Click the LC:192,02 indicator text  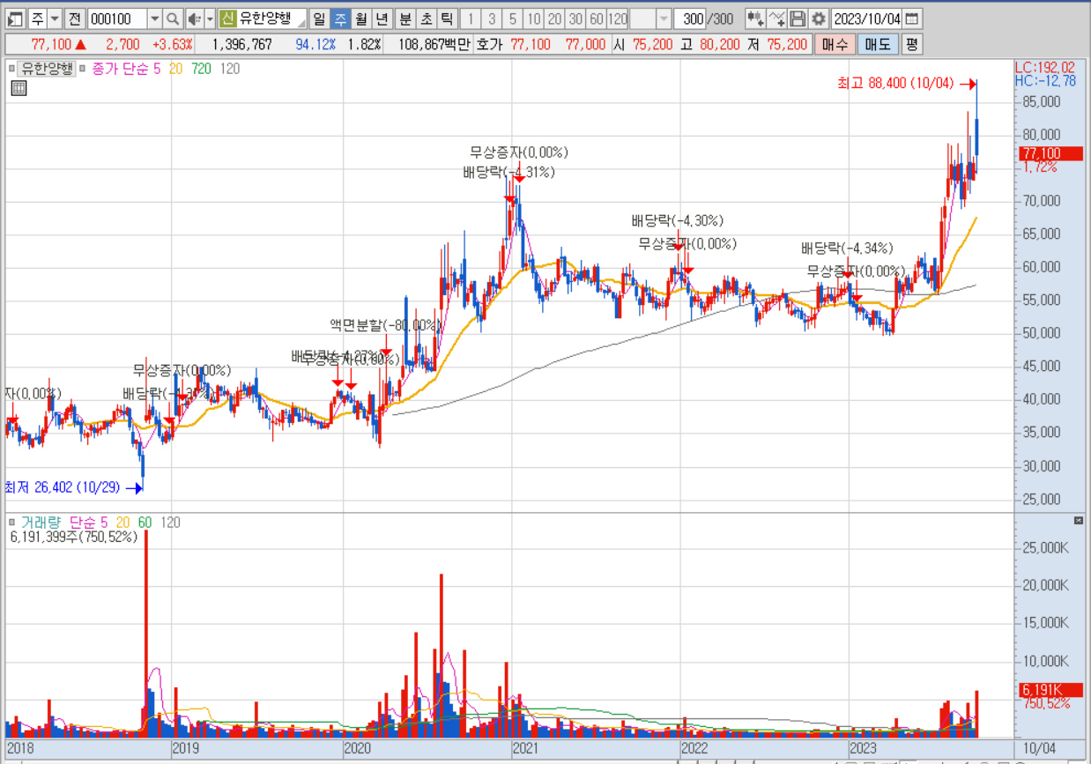click(1045, 67)
